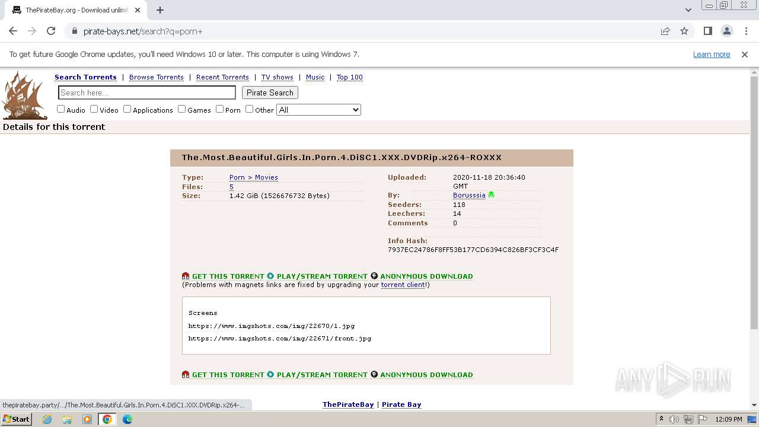Open Search Torrents link
This screenshot has height=427, width=759.
(x=85, y=77)
